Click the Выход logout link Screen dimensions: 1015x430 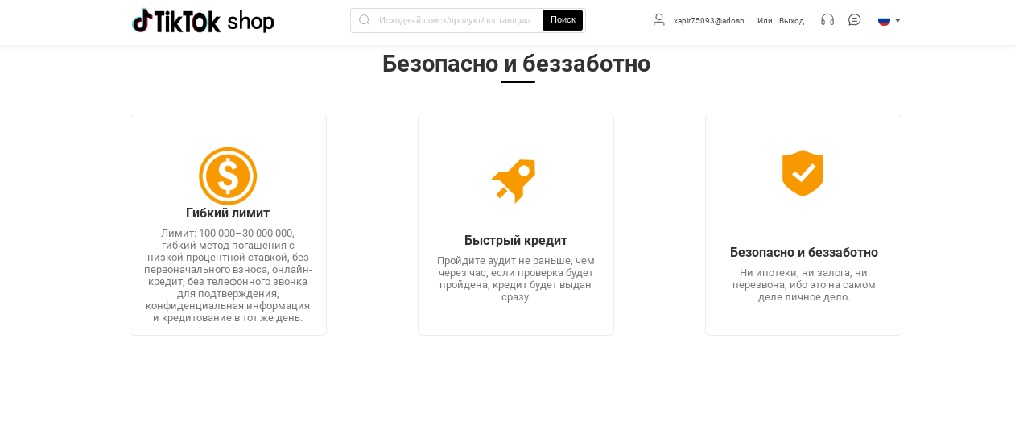pos(791,21)
